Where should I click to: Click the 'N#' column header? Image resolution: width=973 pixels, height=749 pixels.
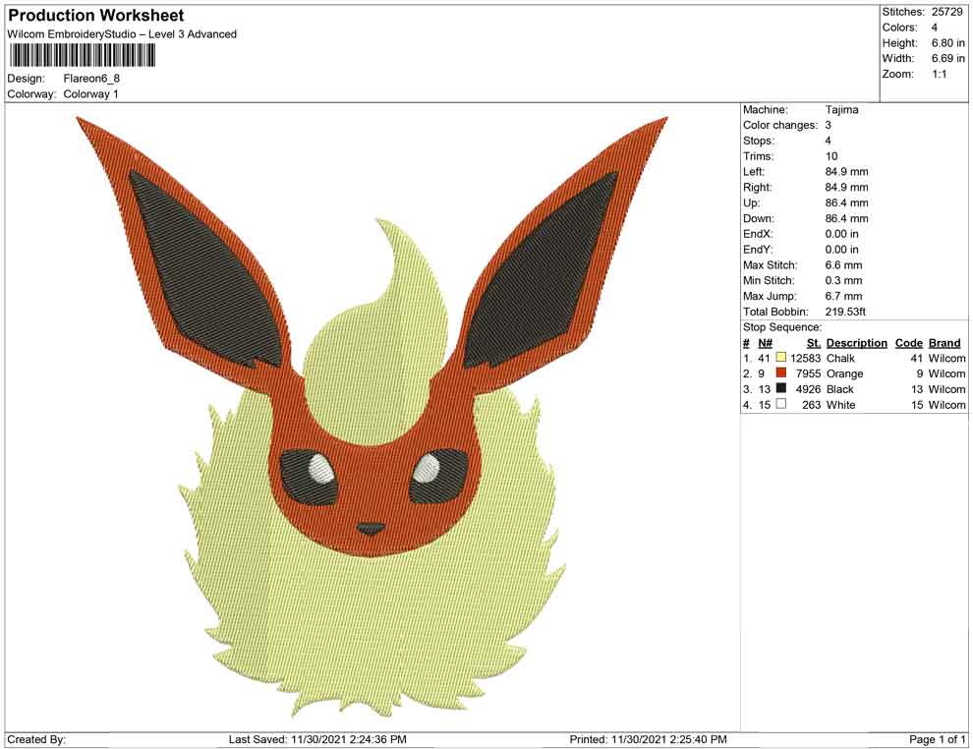coord(765,343)
